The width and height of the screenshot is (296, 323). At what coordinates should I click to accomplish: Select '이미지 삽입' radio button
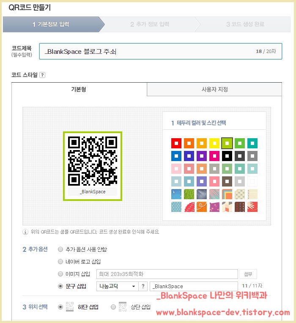pos(60,274)
